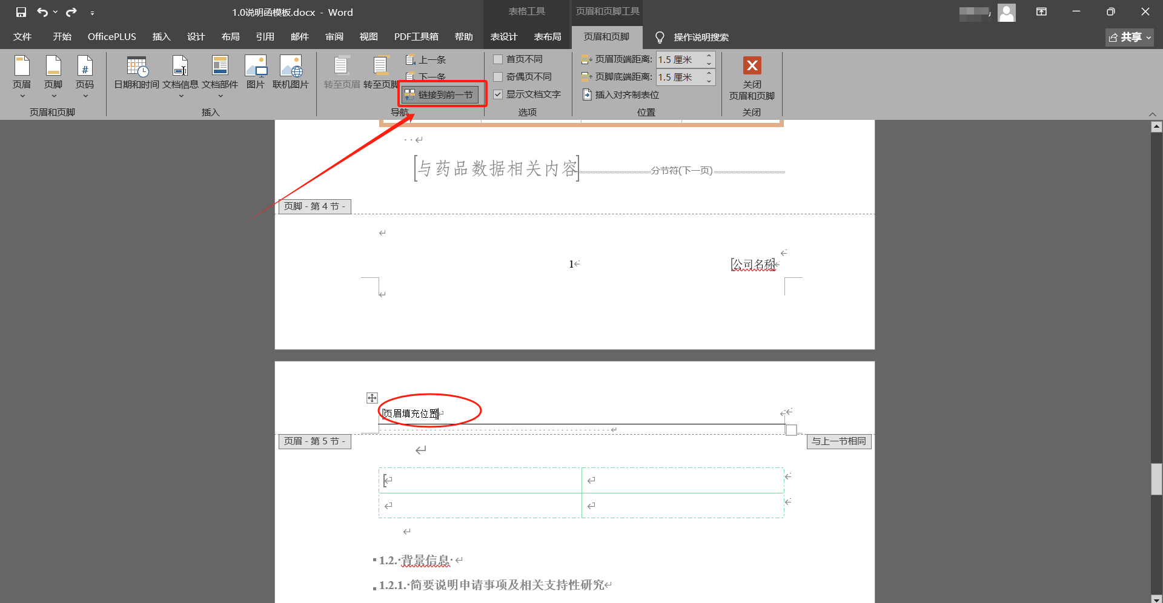1163x603 pixels.
Task: Switch to the 布局 tab
Action: tap(231, 37)
